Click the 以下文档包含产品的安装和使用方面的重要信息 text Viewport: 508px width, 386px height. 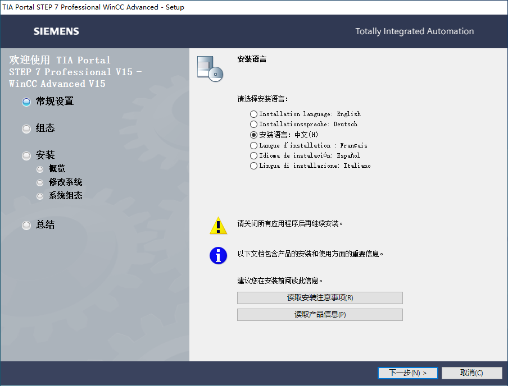click(x=310, y=254)
